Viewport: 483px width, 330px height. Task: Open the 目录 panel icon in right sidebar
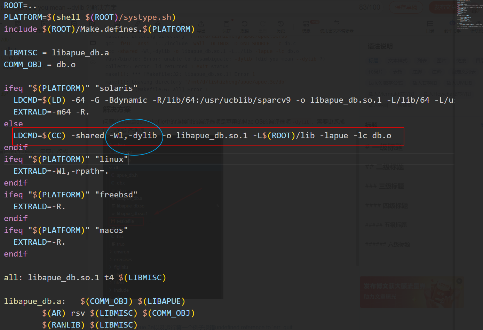point(430,26)
